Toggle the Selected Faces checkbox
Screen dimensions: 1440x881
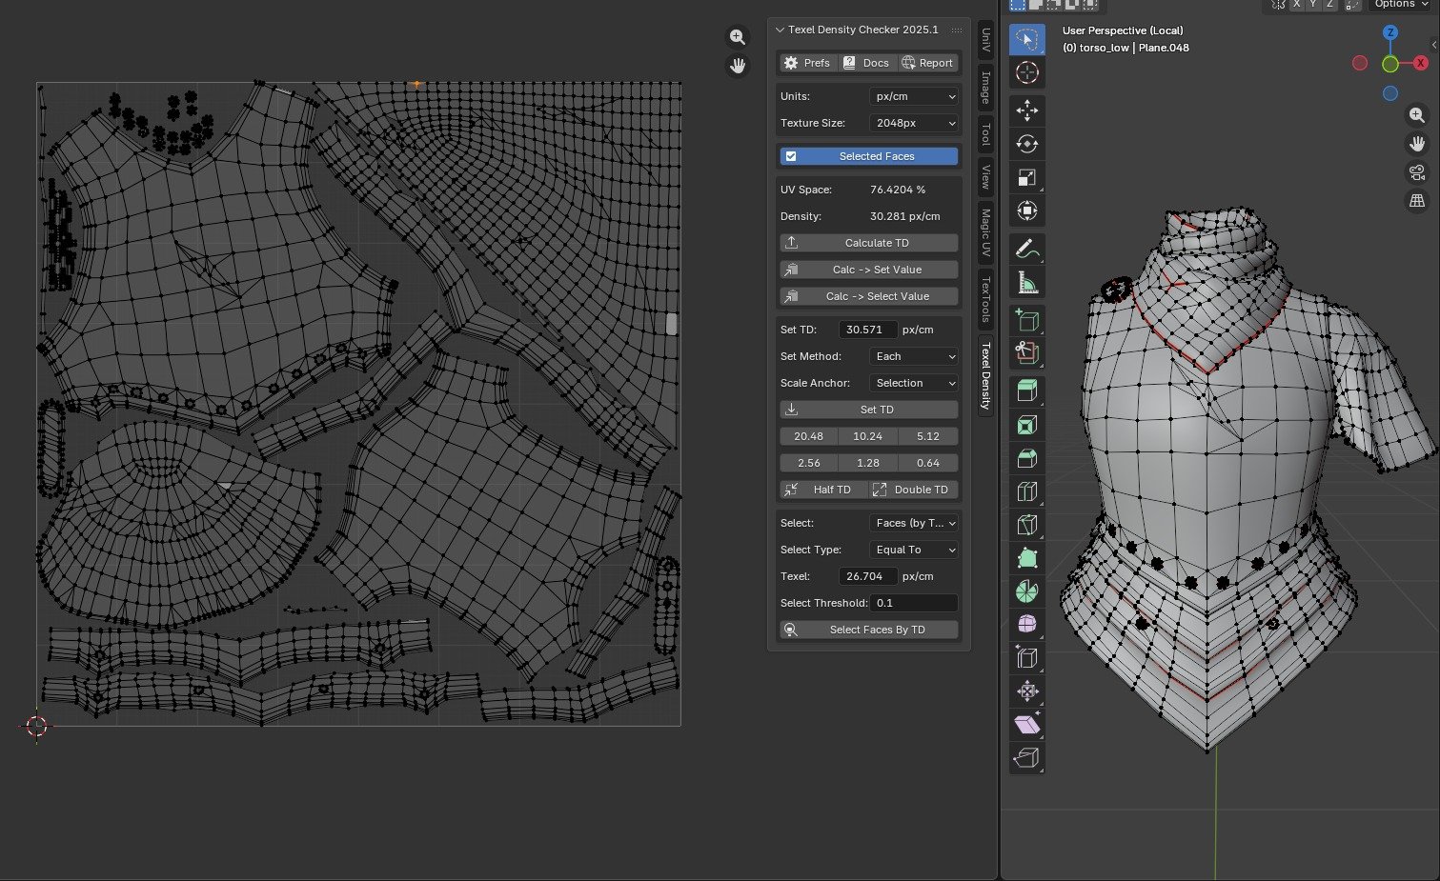point(791,156)
